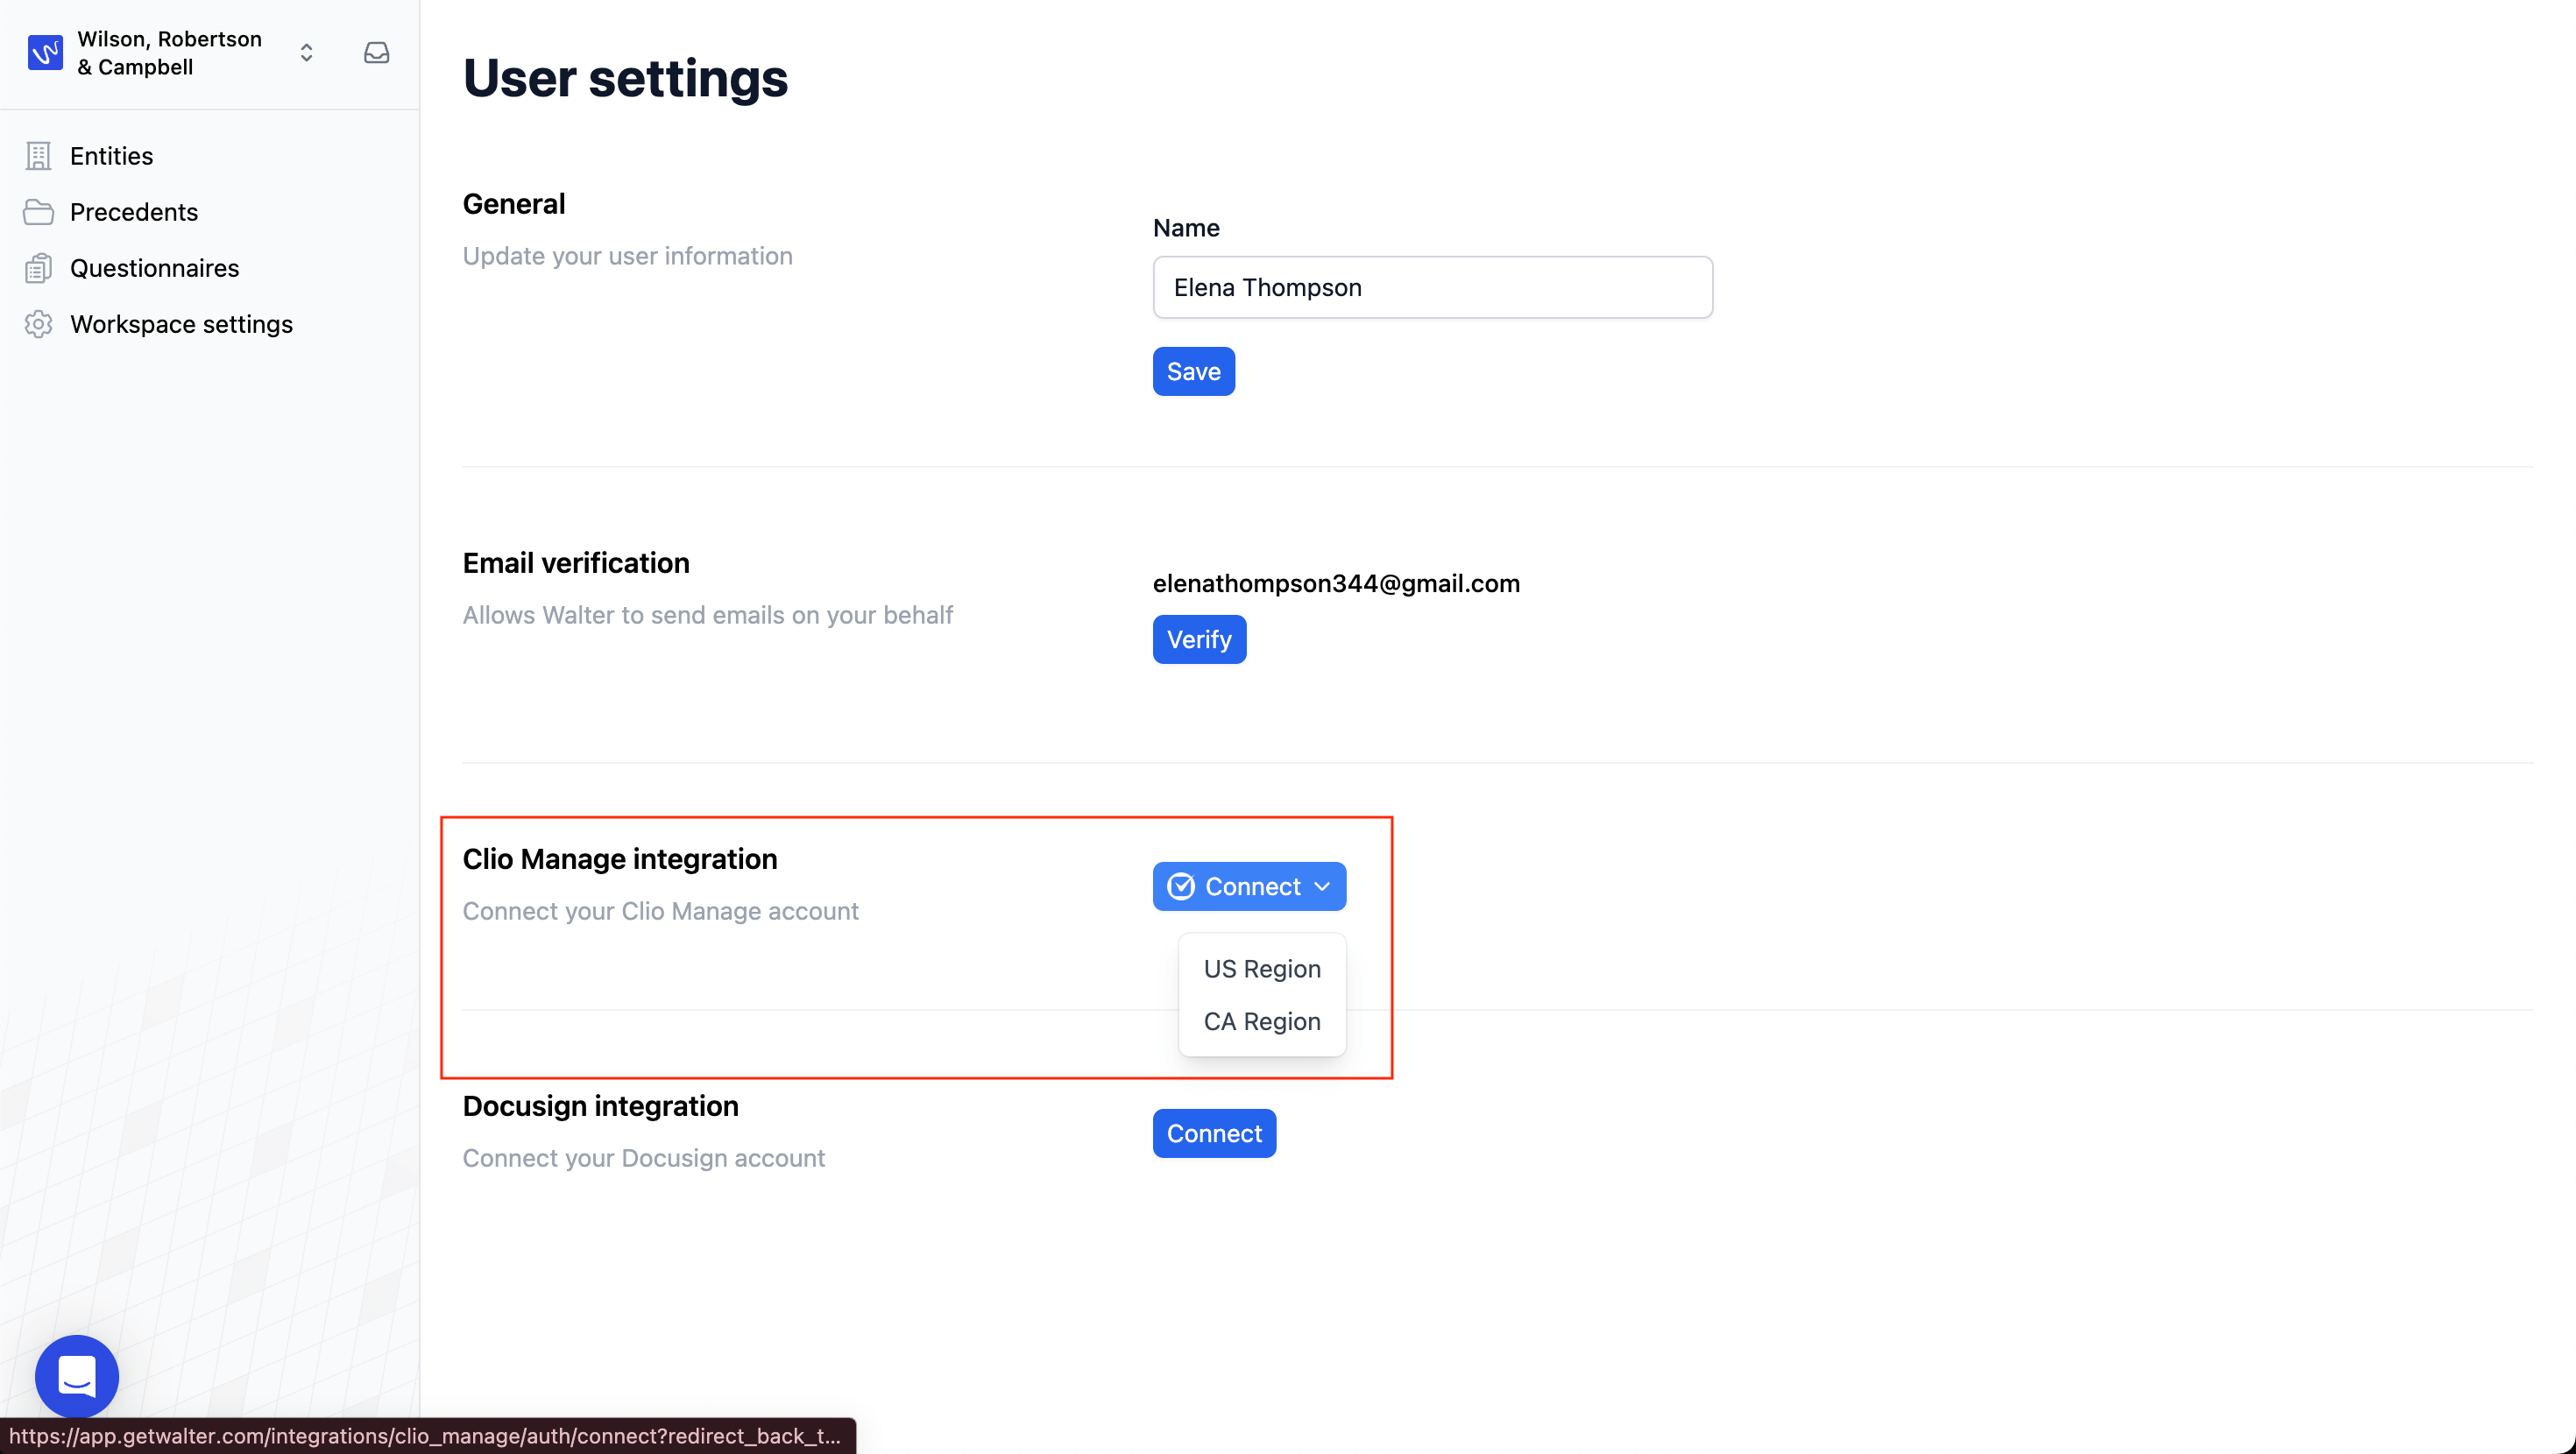Go to Precedents page
This screenshot has width=2576, height=1454.
click(x=134, y=212)
